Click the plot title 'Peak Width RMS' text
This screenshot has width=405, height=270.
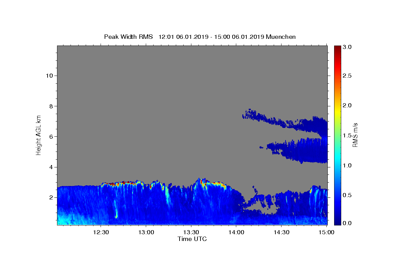click(x=128, y=37)
